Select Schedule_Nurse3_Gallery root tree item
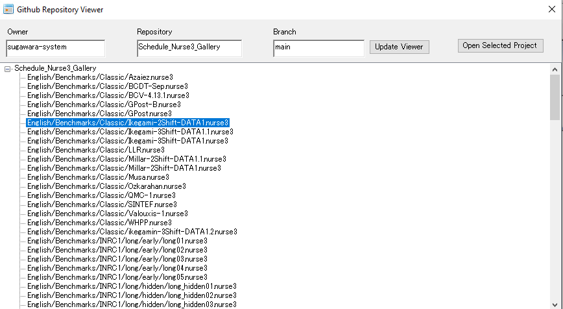 point(55,68)
